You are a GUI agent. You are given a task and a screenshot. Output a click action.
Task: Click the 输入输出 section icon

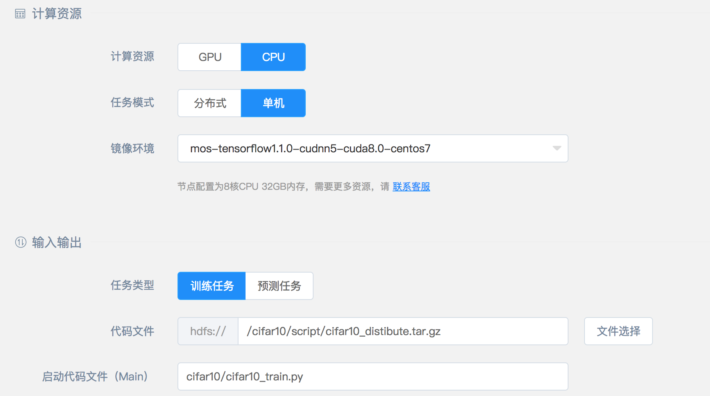pos(20,243)
